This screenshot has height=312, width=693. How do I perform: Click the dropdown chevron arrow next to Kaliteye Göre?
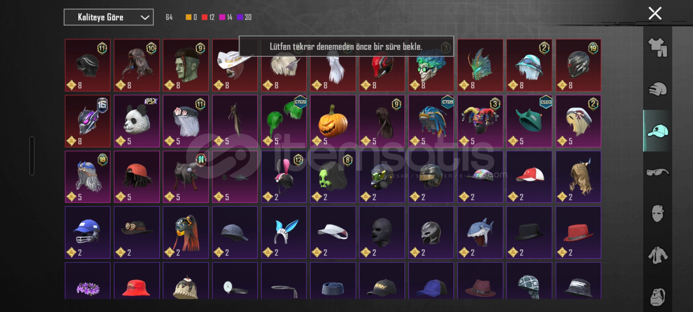145,18
